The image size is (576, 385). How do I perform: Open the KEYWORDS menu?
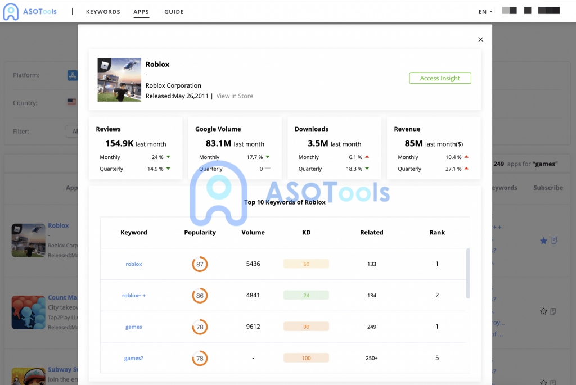click(103, 12)
